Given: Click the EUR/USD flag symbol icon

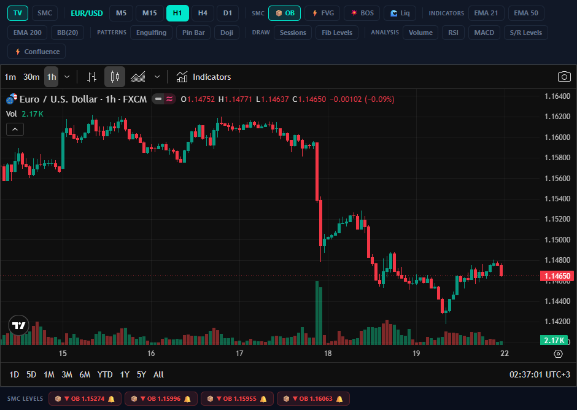Looking at the screenshot, I should click(x=12, y=99).
